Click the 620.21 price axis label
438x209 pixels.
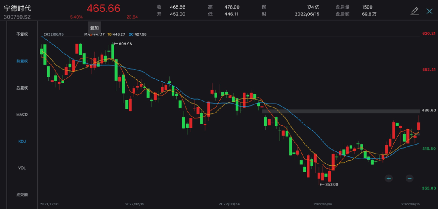429,34
